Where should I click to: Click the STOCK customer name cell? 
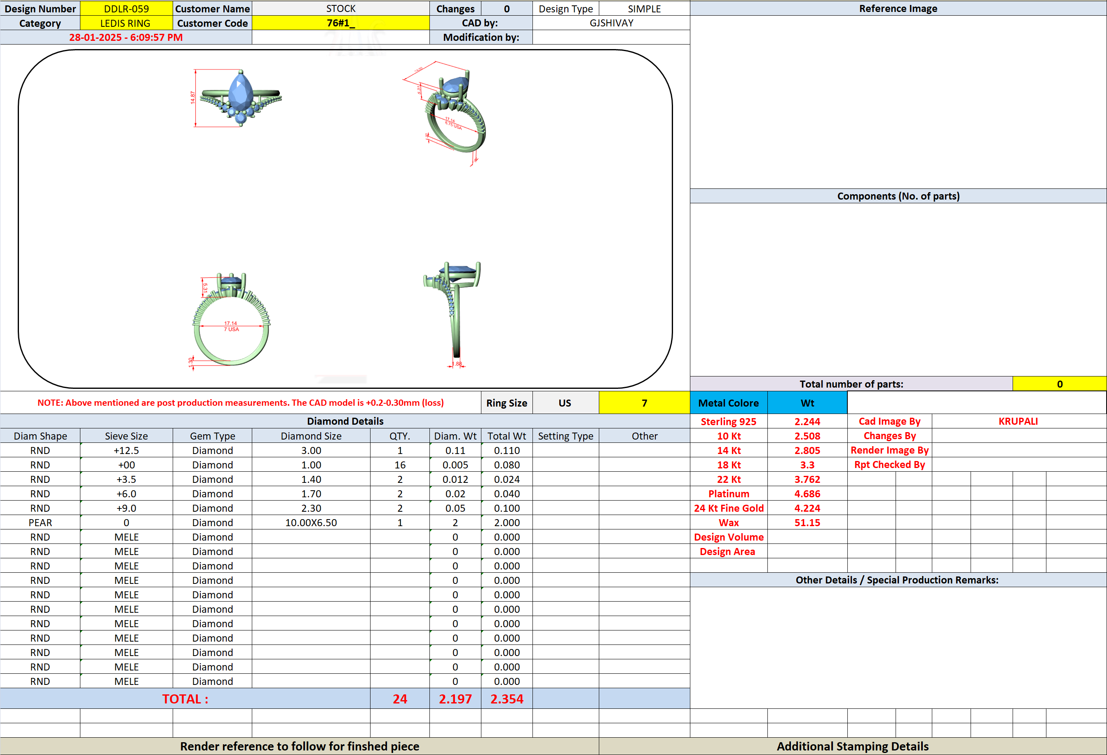coord(340,9)
